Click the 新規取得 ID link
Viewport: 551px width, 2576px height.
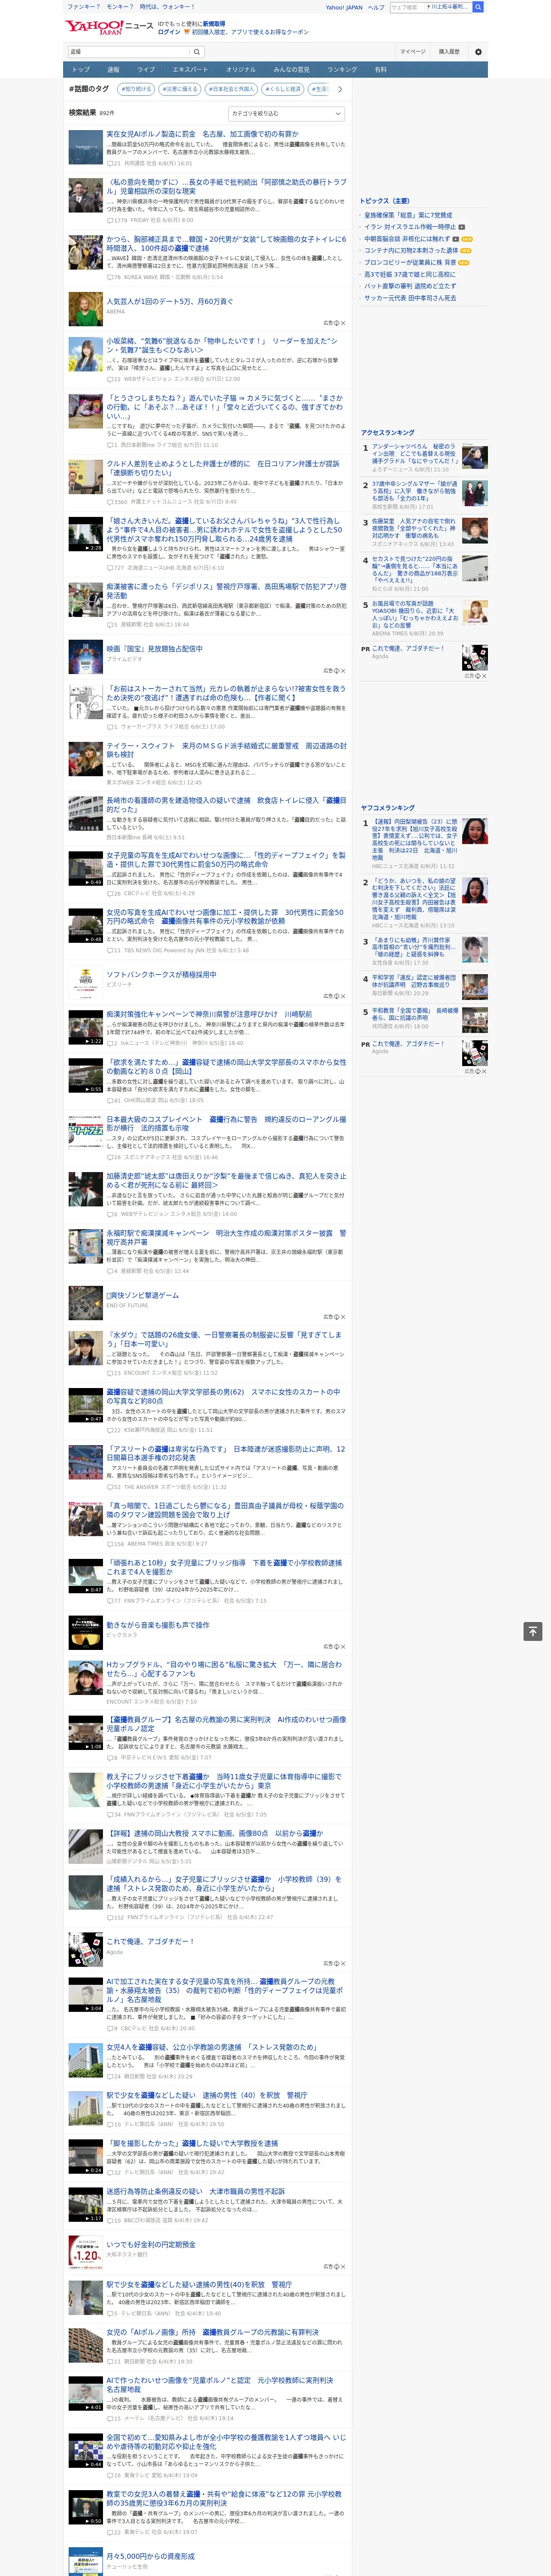pos(214,23)
